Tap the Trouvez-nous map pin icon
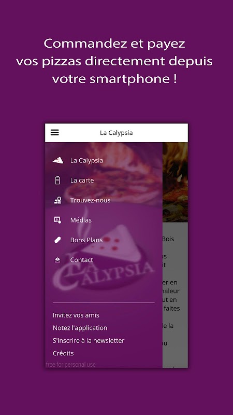This screenshot has height=415, width=233. pos(57,200)
